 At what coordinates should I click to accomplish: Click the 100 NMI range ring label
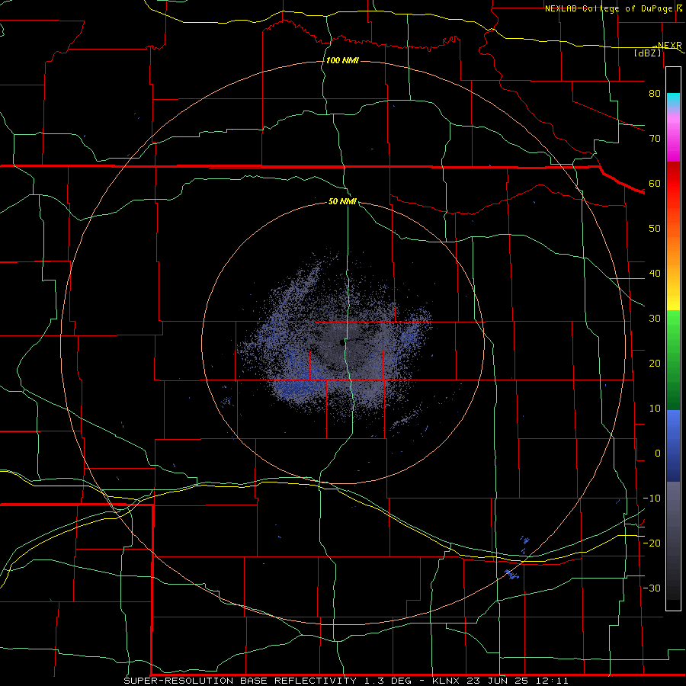342,60
